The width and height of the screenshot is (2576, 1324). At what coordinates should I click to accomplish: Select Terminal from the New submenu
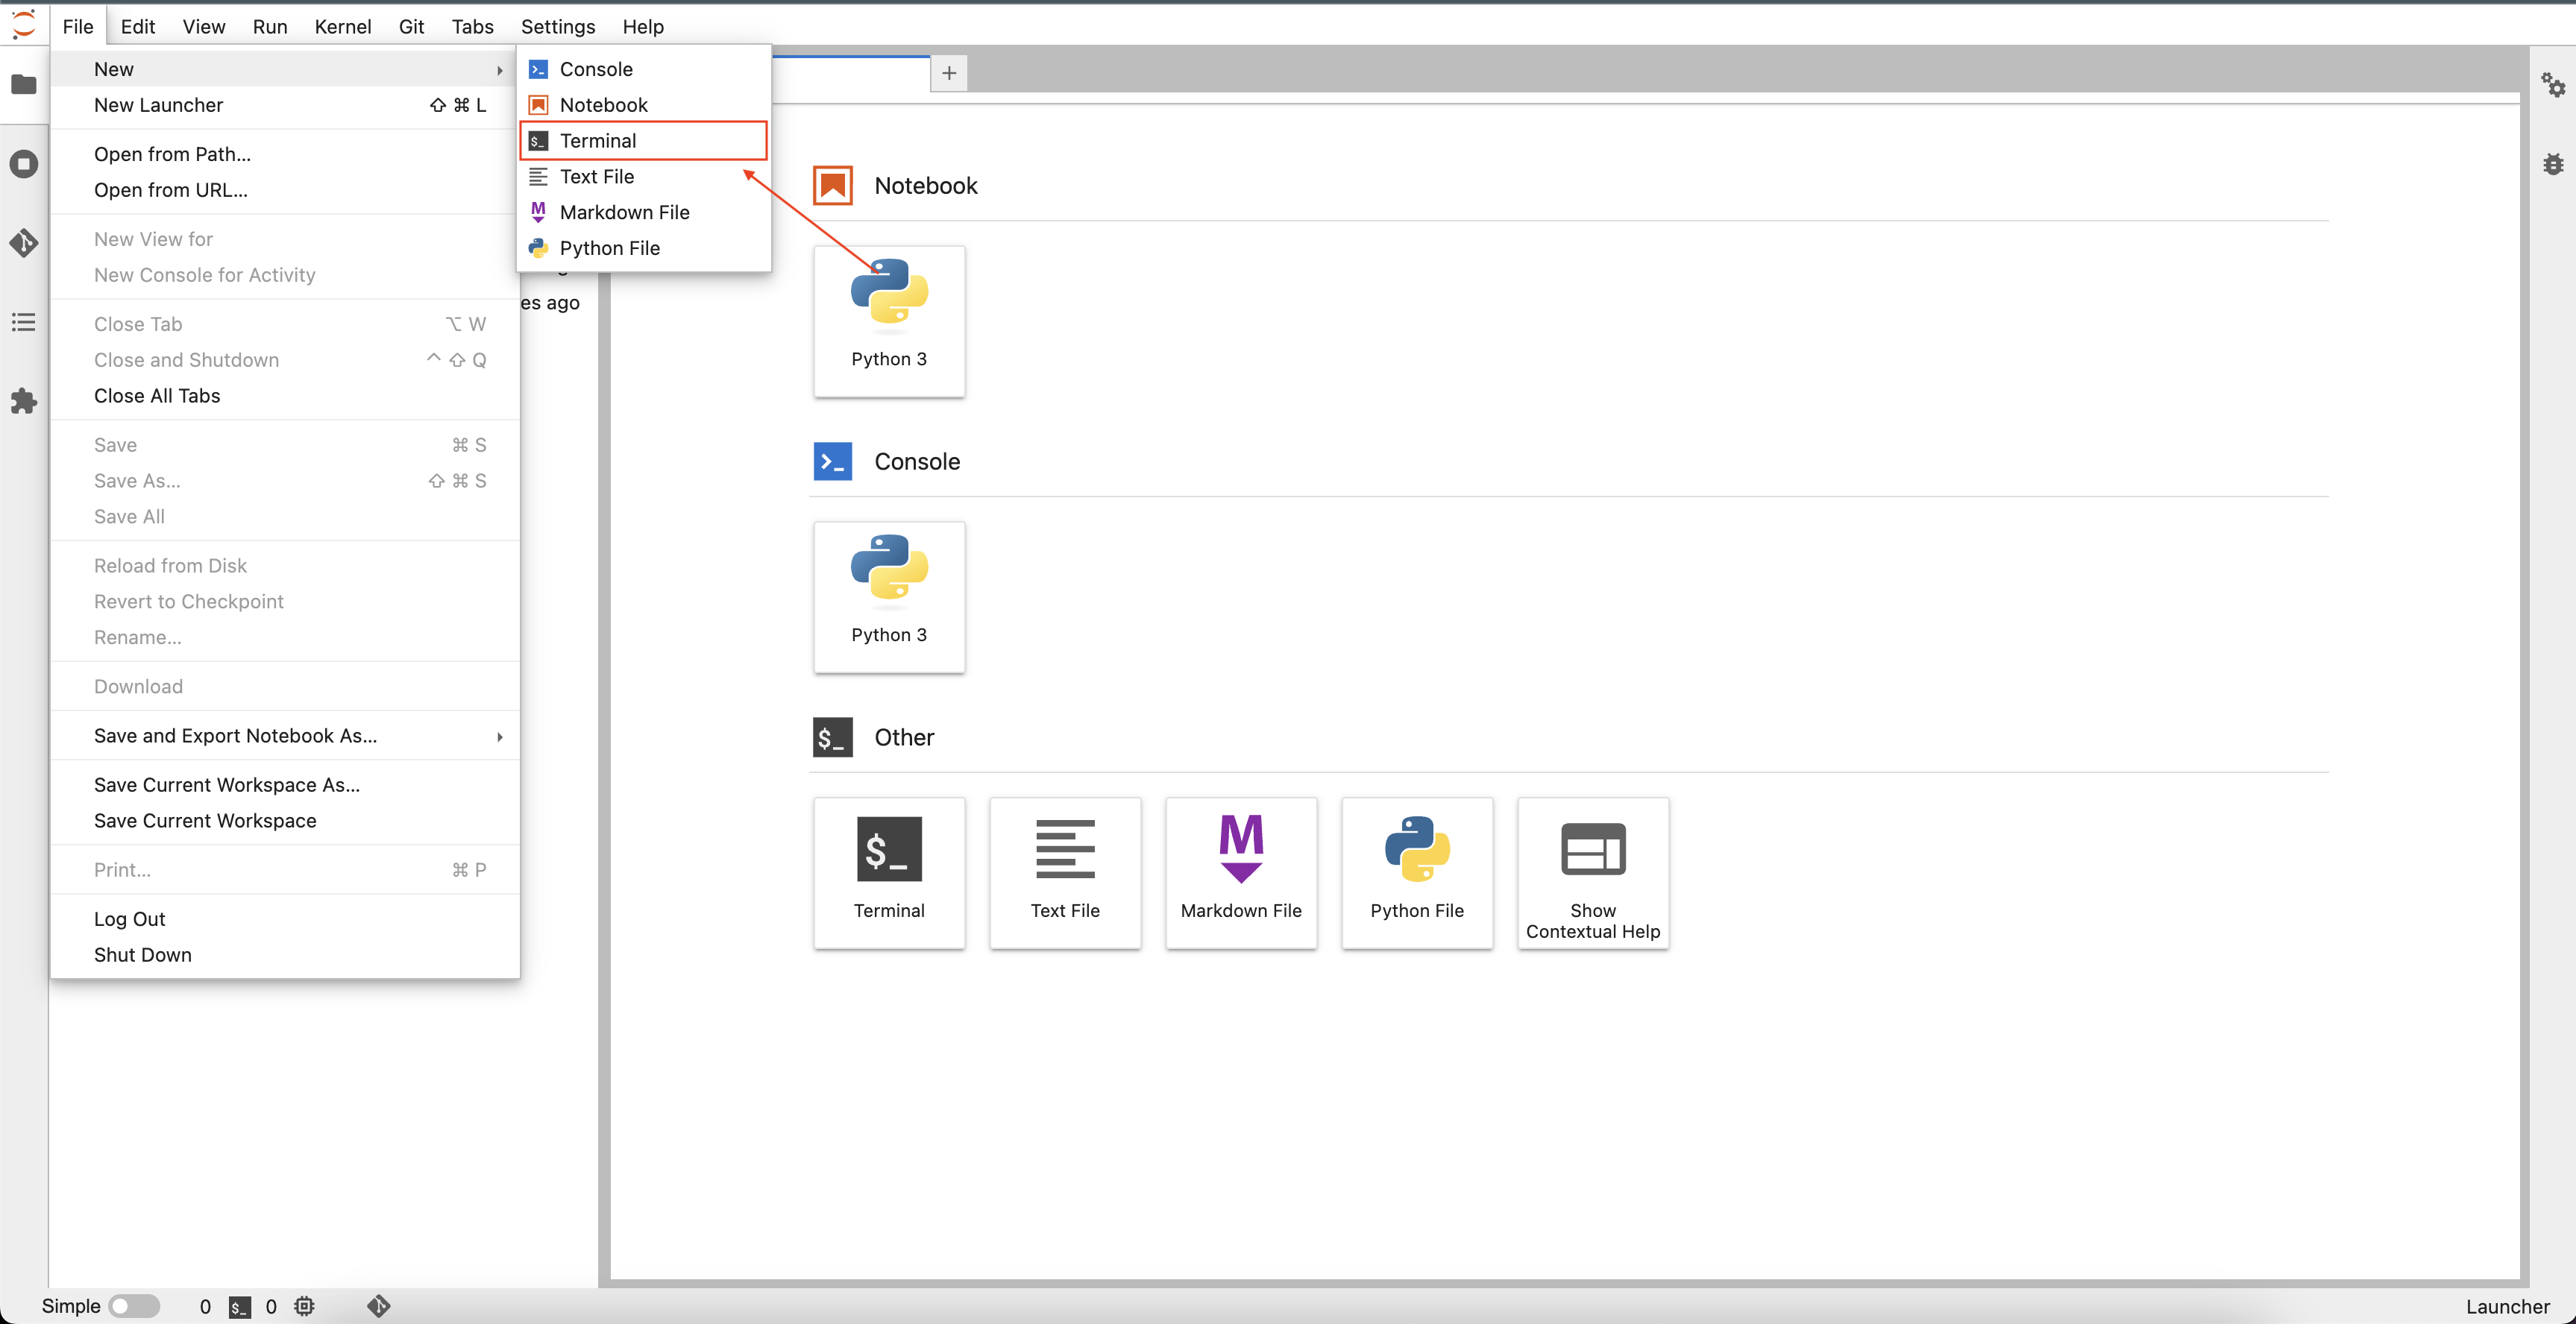(x=598, y=141)
